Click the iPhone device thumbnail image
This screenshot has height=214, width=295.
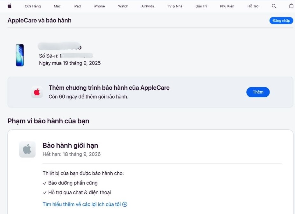(20, 55)
